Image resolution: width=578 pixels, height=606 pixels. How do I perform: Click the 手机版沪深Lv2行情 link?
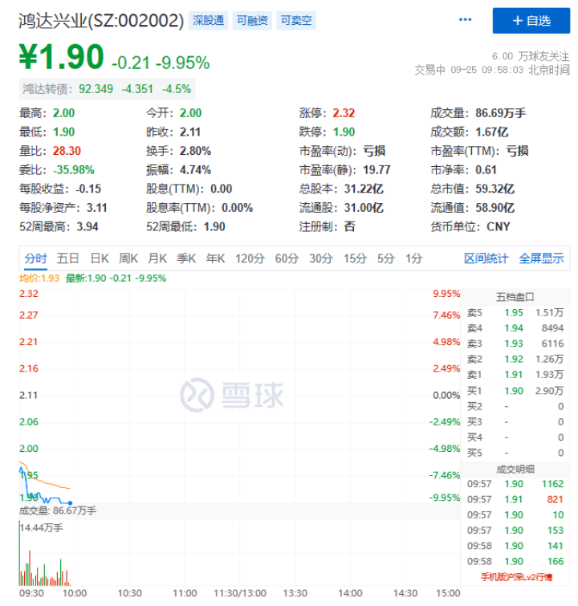pos(516,577)
